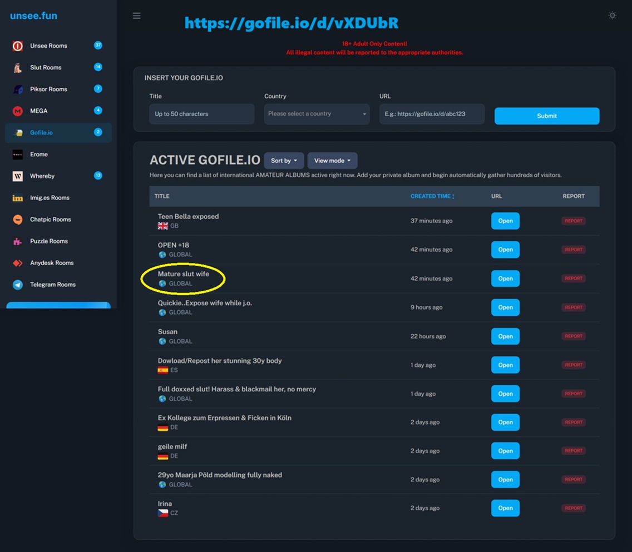
Task: Go to the Puzzle Rooms menu label
Action: pyautogui.click(x=49, y=241)
